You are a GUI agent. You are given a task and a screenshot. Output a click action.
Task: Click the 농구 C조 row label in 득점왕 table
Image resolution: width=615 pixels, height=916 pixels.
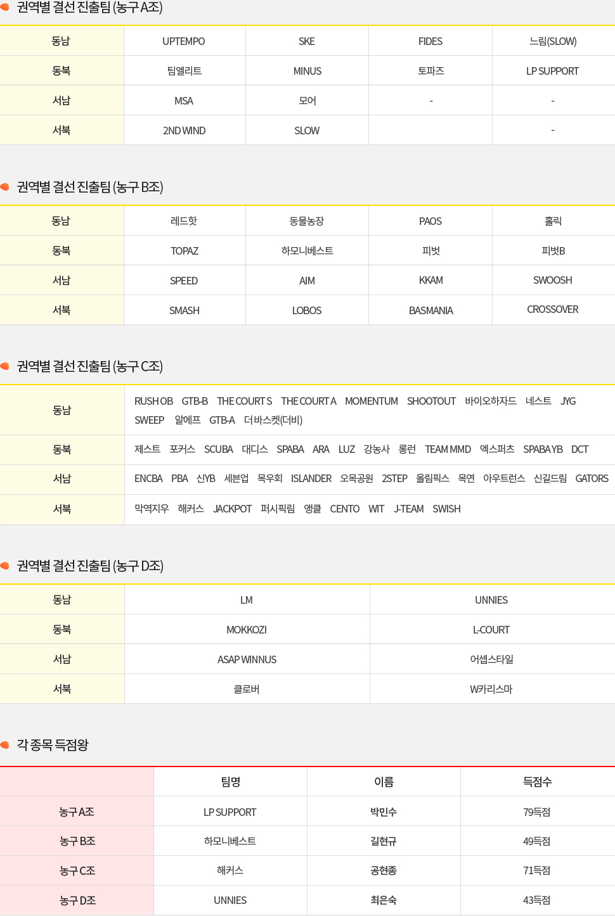[77, 871]
